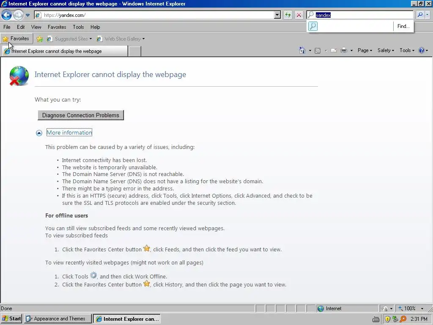Click the orange search tray icon
This screenshot has width=433, height=325.
403,319
